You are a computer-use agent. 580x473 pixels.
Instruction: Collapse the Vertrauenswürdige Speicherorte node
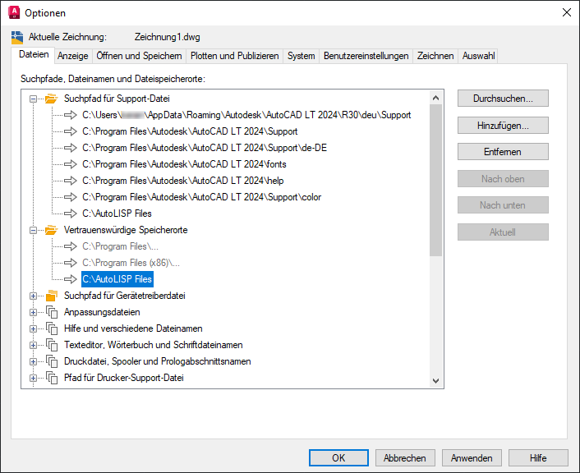pos(34,230)
